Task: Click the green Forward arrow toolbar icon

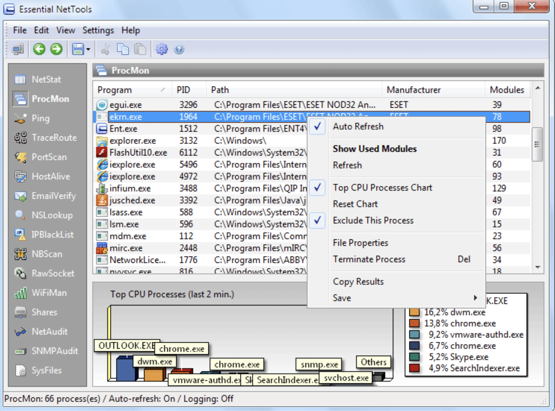Action: [x=56, y=49]
